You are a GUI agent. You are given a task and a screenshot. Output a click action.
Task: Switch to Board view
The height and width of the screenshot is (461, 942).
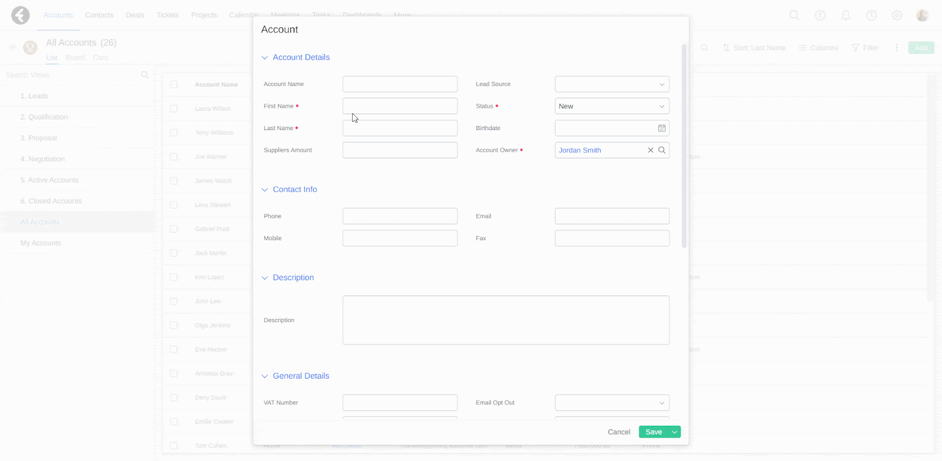tap(75, 58)
